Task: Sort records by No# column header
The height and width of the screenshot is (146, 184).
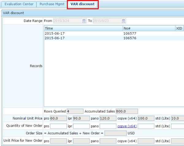Action: click(149, 29)
